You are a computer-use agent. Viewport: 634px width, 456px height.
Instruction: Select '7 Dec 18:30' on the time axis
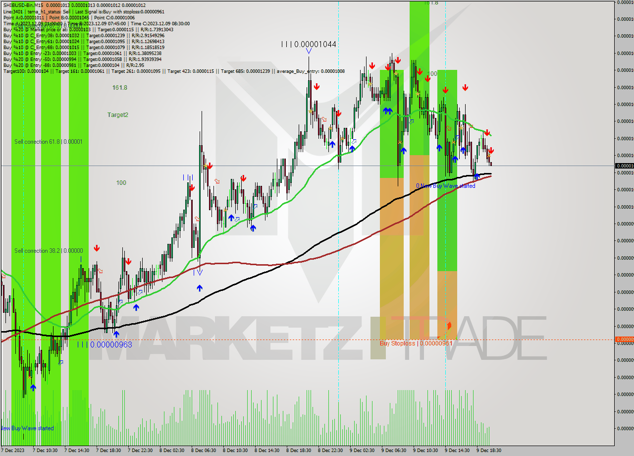coord(108,451)
